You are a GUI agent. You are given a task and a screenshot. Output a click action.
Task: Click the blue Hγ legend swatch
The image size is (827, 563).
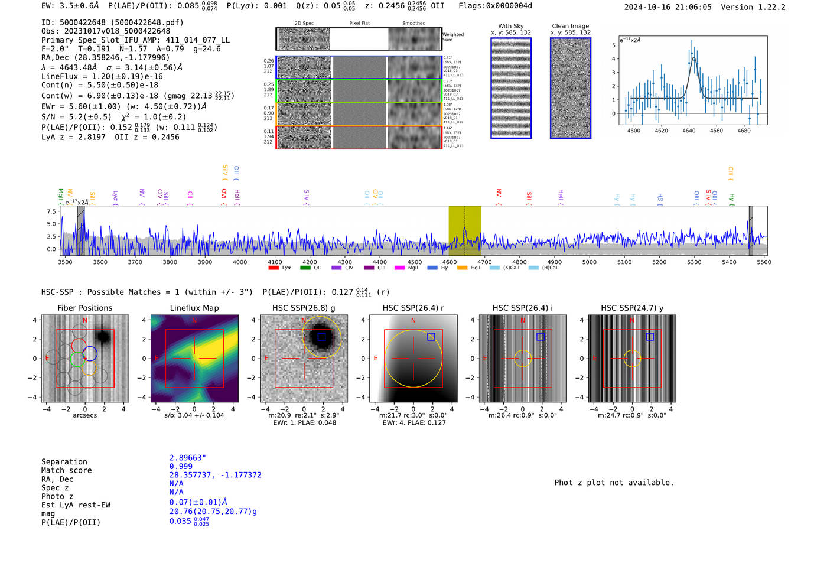432,268
